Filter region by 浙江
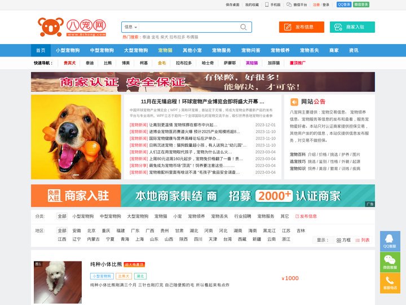The width and height of the screenshot is (406, 305). coord(286,239)
